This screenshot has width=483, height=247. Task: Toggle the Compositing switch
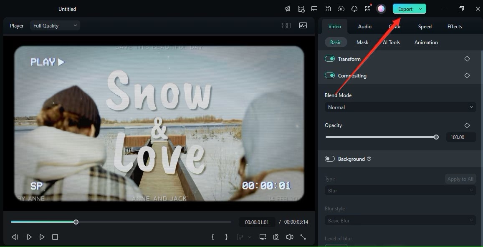[330, 75]
